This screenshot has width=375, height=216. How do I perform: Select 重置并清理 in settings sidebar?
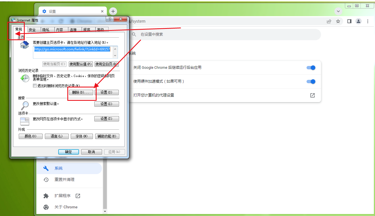(64, 179)
